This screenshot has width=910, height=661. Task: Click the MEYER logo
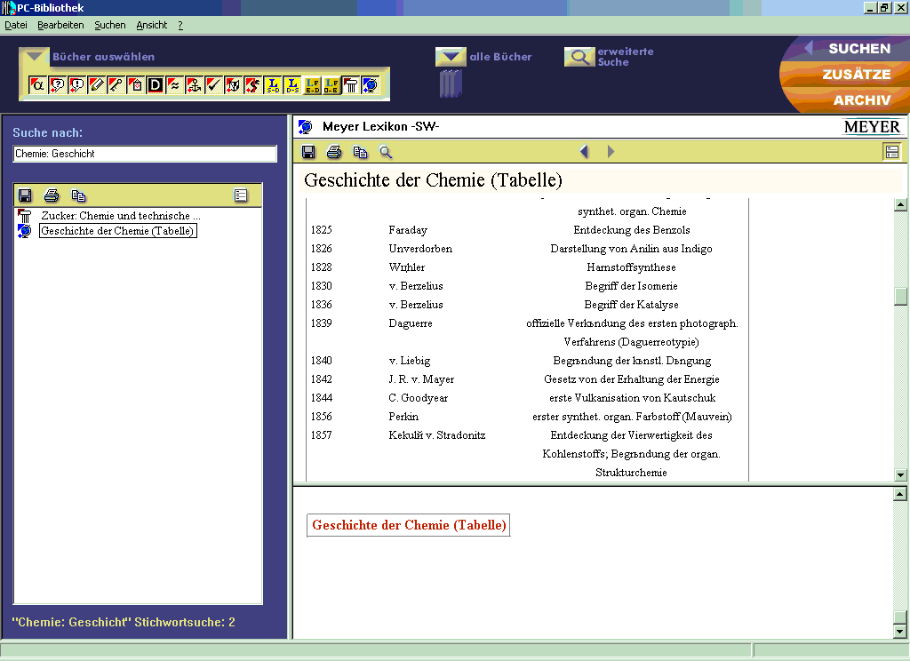pyautogui.click(x=872, y=126)
